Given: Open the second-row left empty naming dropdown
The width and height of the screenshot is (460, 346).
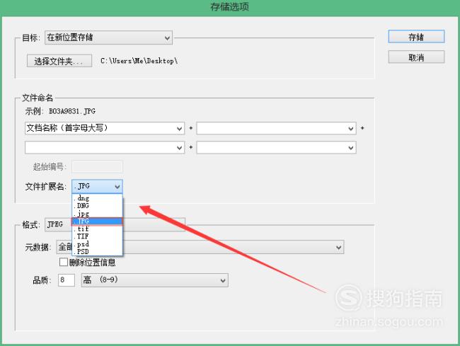Looking at the screenshot, I should coord(105,147).
